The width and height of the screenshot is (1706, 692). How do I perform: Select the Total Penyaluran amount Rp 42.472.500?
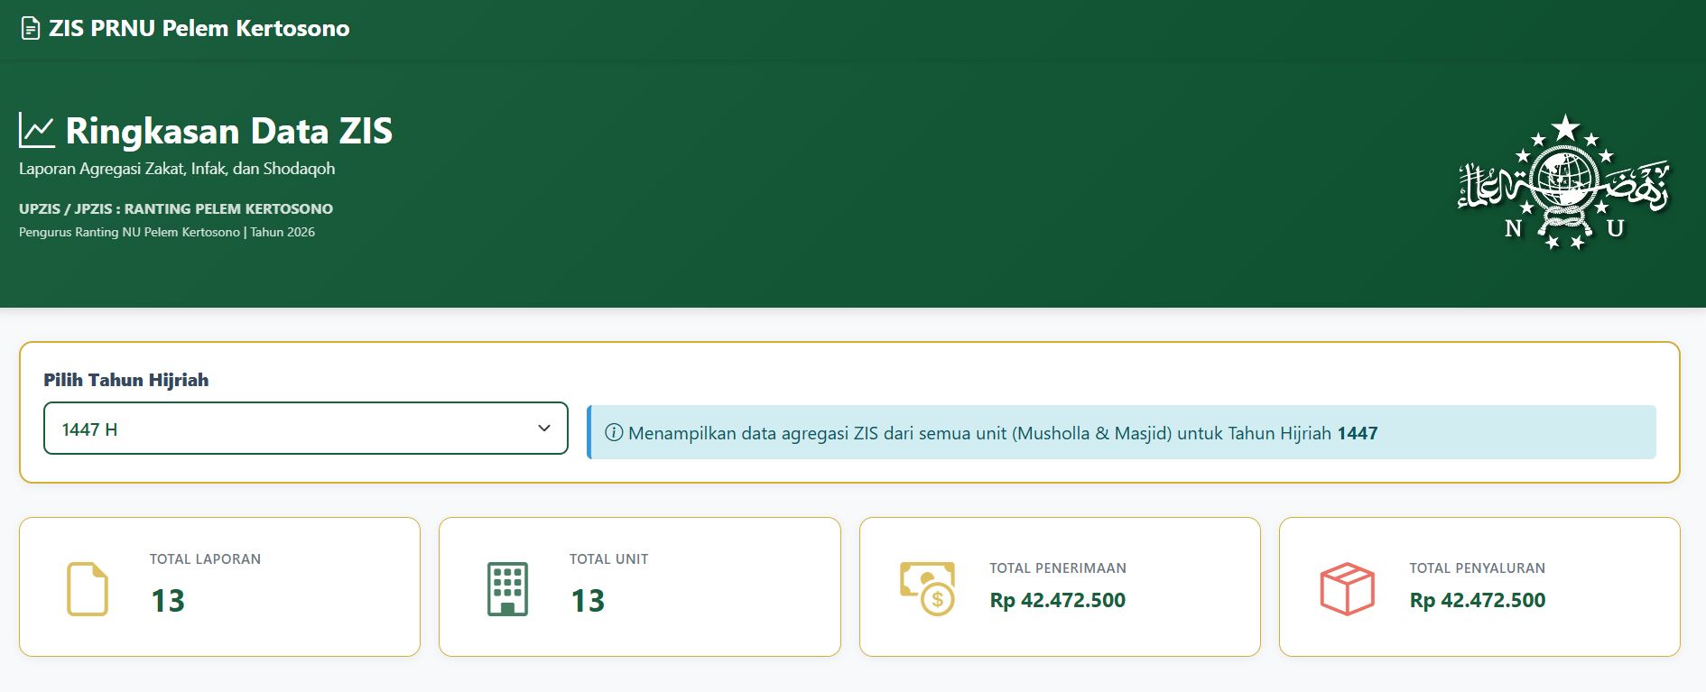(x=1477, y=601)
